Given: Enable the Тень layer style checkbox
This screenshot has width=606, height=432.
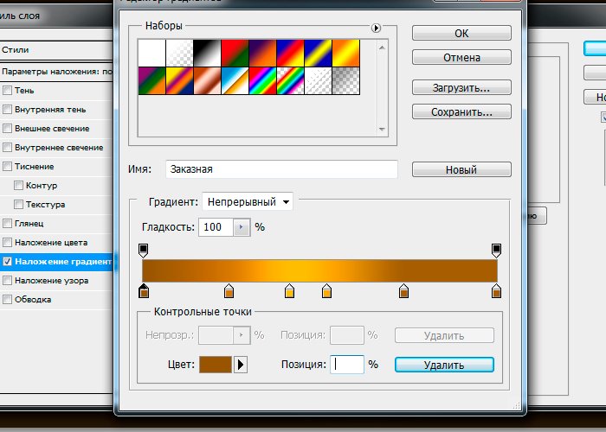Looking at the screenshot, I should click(8, 90).
